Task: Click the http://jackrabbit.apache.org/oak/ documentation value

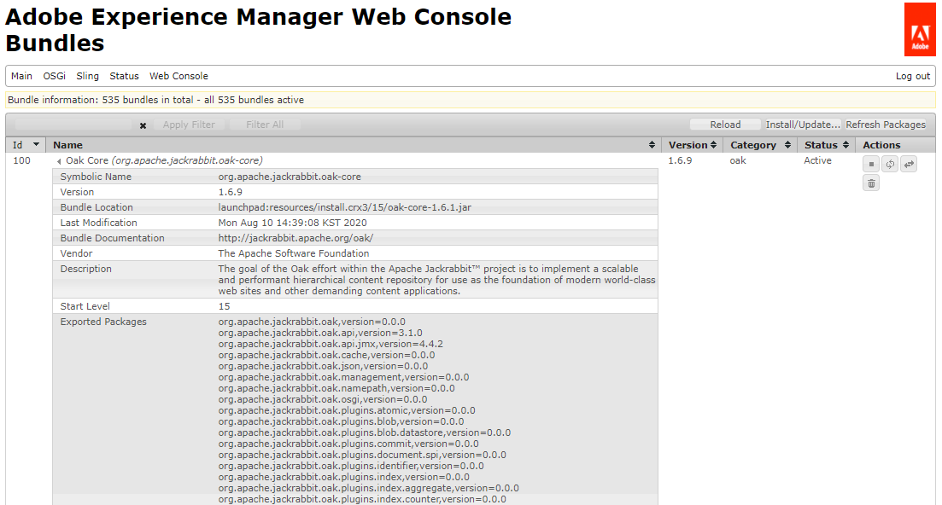Action: coord(295,238)
